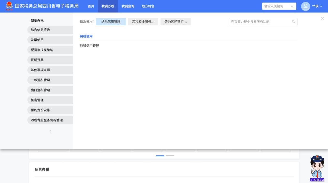328x183 pixels.
Task: Expand the **璞 user account dropdown
Action: [317, 6]
